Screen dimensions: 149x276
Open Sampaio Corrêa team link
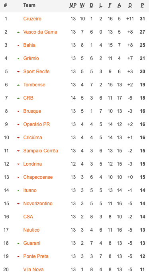(x=41, y=151)
